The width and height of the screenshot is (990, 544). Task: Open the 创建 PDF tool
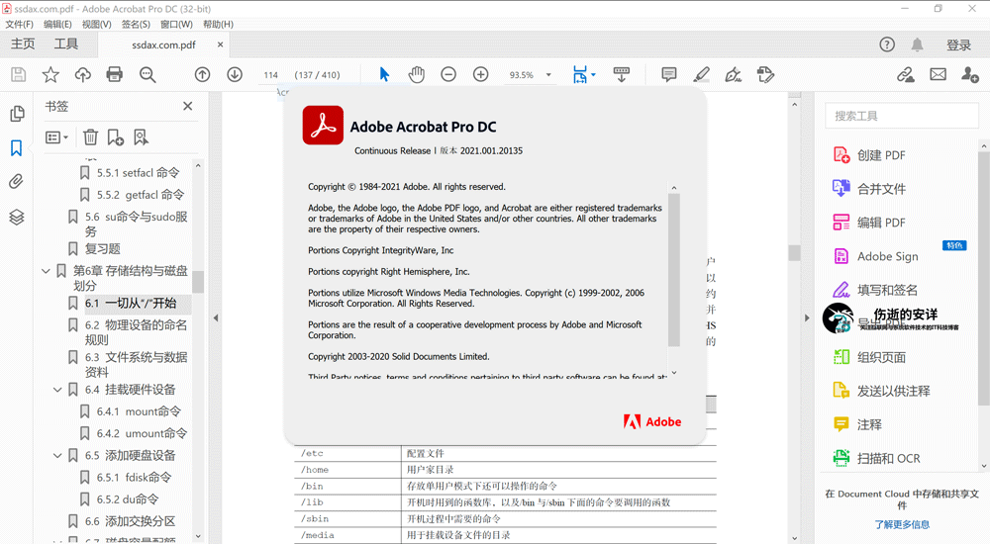point(881,155)
